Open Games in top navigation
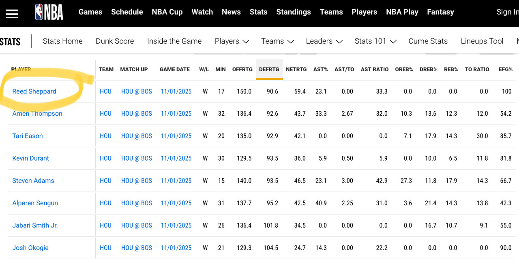 (90, 12)
